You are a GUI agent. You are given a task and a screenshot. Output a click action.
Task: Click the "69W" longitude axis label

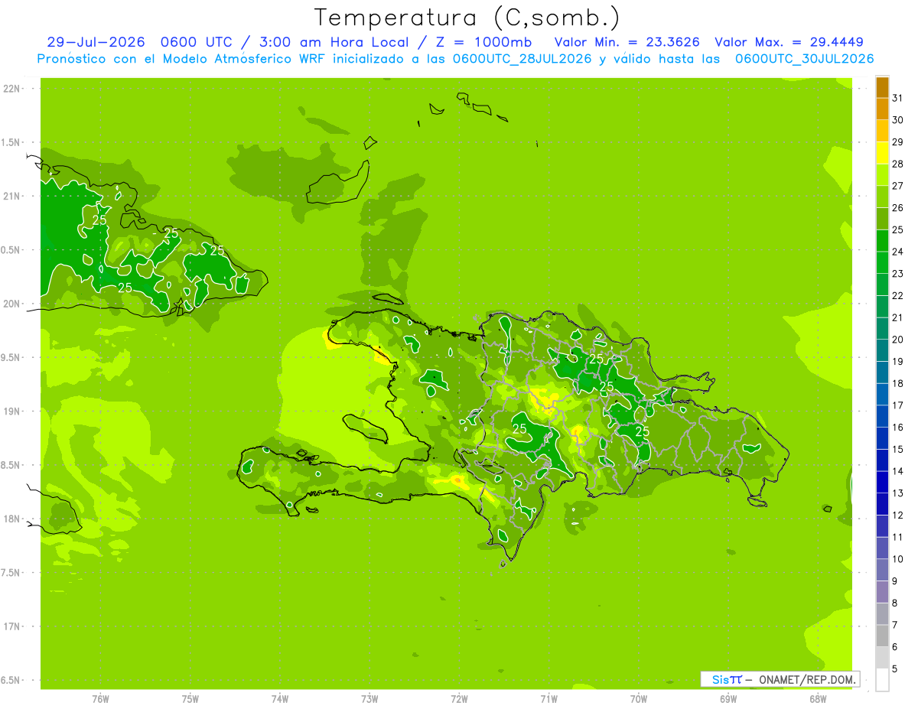728,698
